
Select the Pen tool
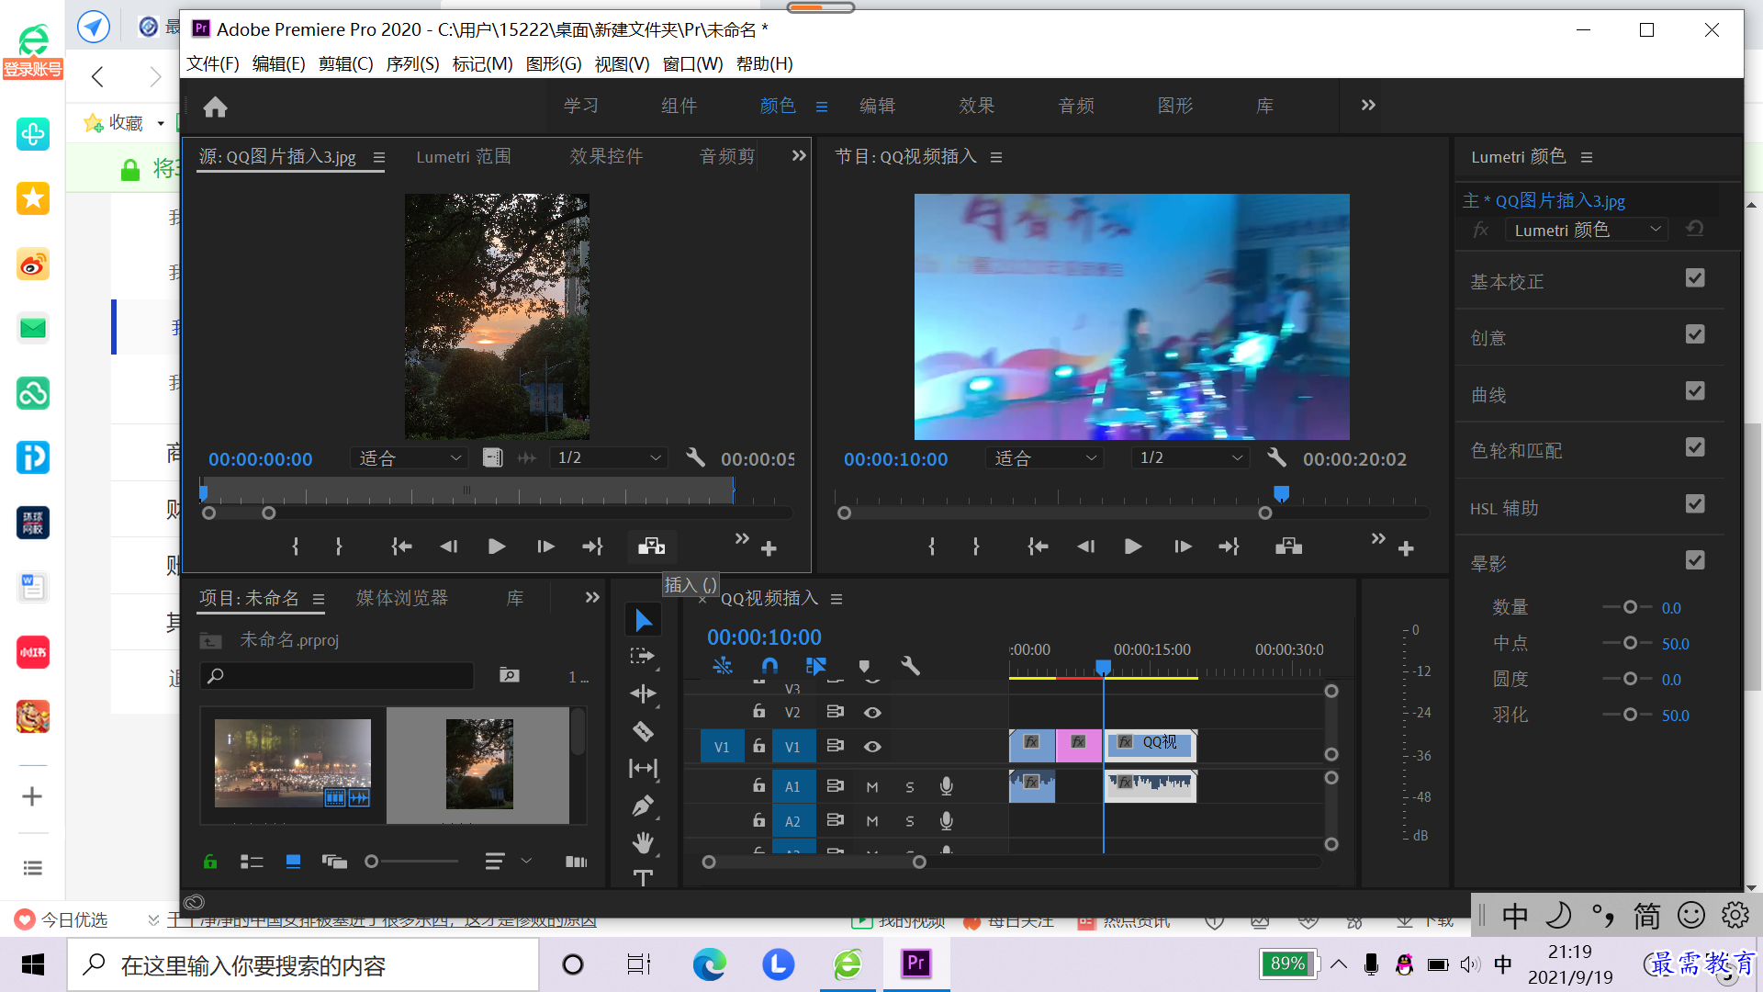pyautogui.click(x=643, y=806)
